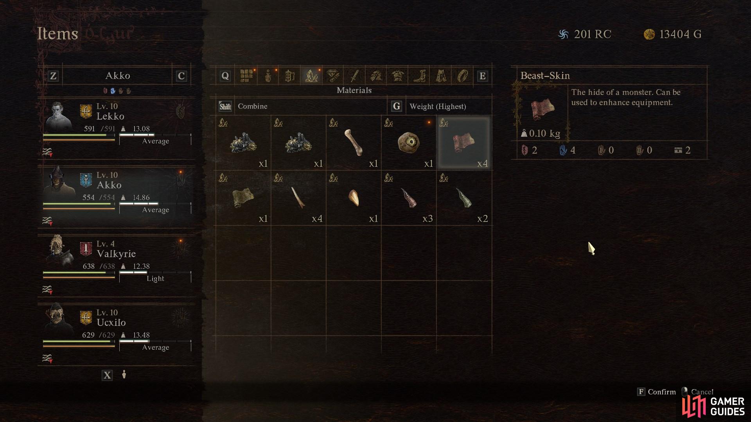Open the boots leg armor tab
Image resolution: width=751 pixels, height=422 pixels.
click(x=419, y=76)
